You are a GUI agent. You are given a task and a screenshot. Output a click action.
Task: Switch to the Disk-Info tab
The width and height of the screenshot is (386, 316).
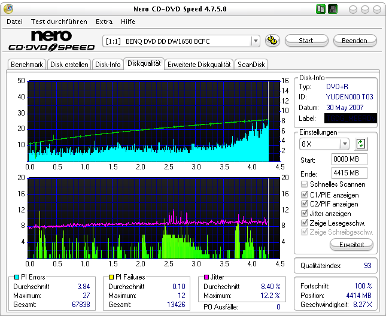coord(108,65)
